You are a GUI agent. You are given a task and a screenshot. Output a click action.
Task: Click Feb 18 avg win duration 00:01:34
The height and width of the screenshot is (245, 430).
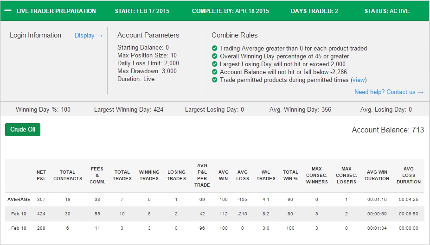377,228
